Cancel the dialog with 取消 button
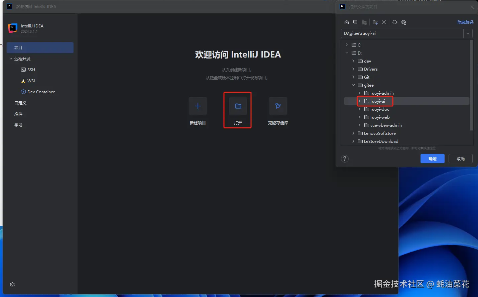Viewport: 478px width, 297px height. pyautogui.click(x=461, y=159)
